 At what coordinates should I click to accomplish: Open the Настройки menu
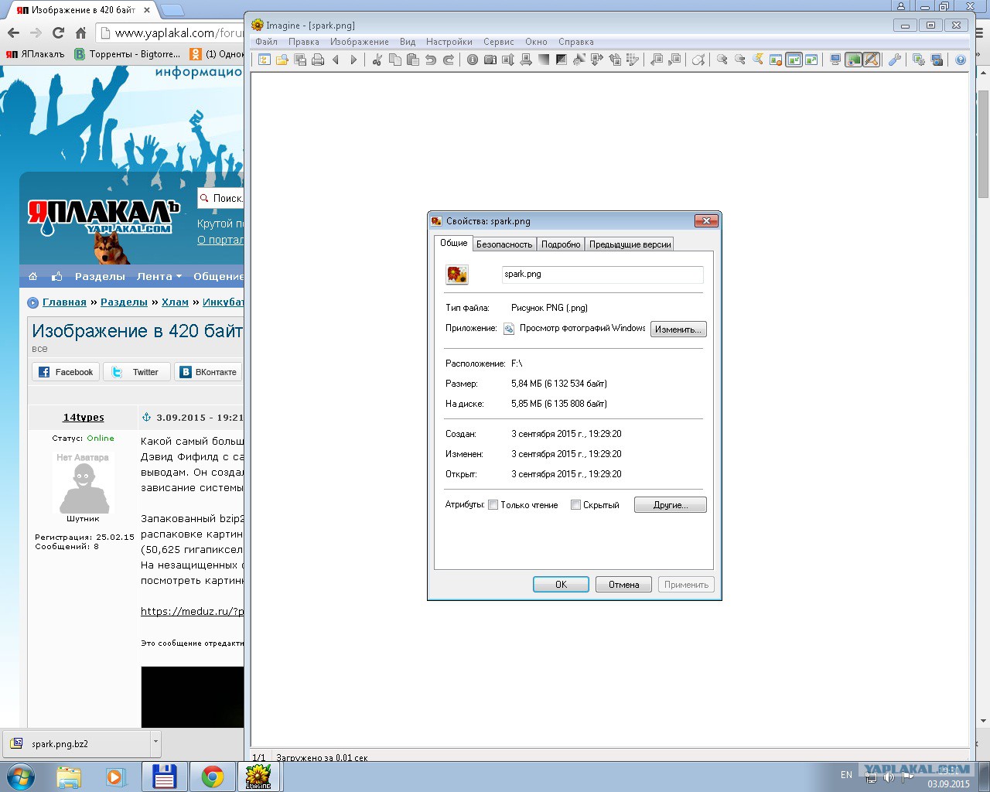(449, 42)
